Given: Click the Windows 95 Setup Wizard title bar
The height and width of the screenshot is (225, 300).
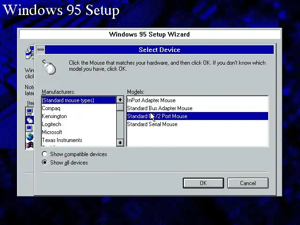Looking at the screenshot, I should coord(150,34).
